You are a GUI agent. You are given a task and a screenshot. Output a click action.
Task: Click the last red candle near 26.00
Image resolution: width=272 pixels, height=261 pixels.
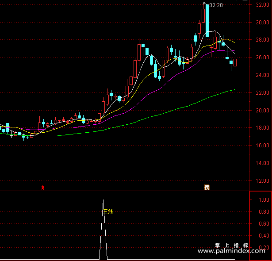[x=235, y=62]
